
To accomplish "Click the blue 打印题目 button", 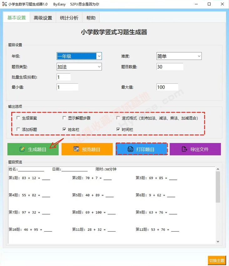I will pos(142,149).
